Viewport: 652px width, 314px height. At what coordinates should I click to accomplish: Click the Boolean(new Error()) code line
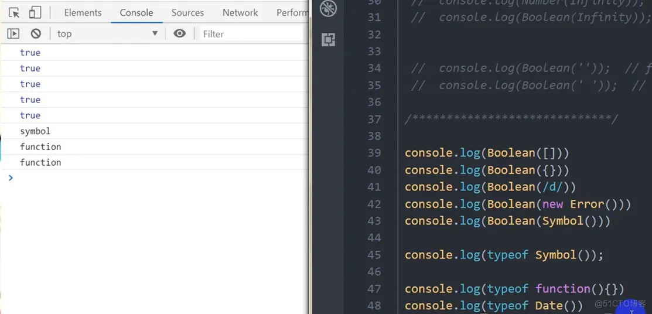point(517,204)
